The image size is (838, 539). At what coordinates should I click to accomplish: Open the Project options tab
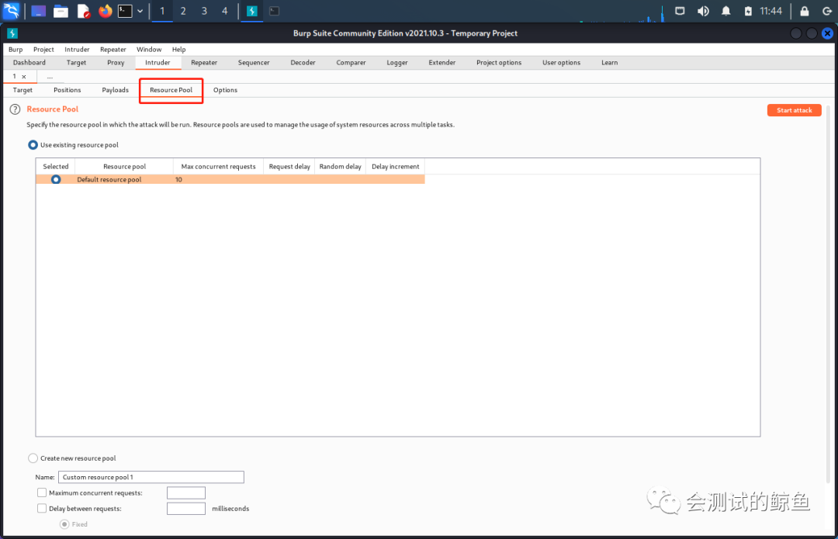pos(499,63)
